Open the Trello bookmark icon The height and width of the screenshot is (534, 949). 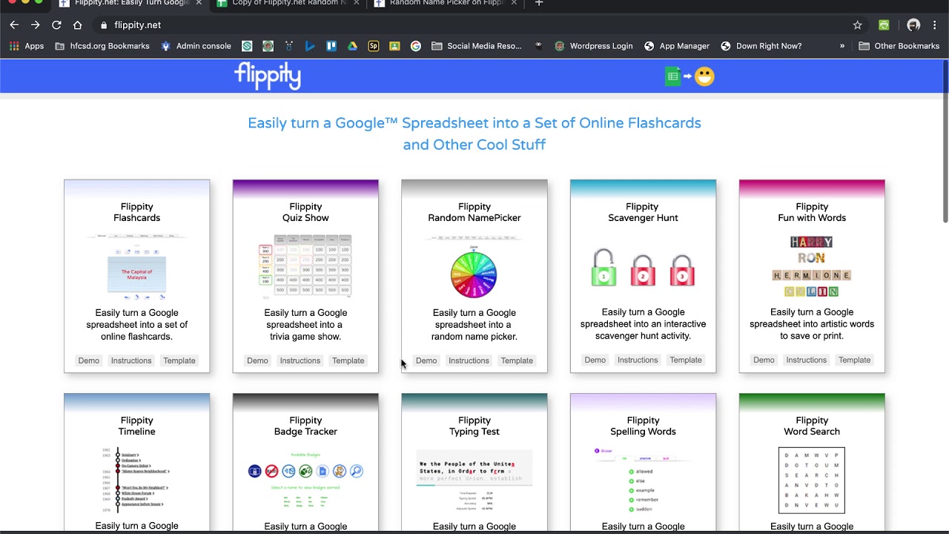331,46
